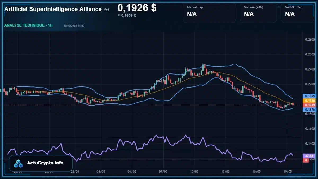This screenshot has width=318, height=179.
Task: Click the 0.2400 price axis label
Action: click(310, 69)
